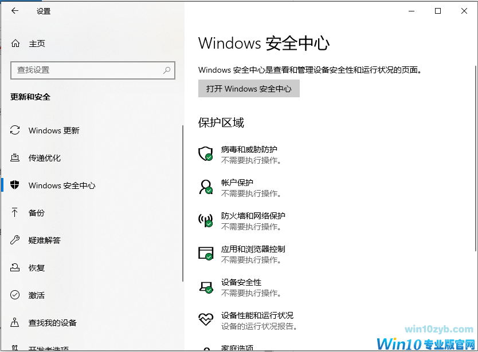
Task: Click the app and browser control icon
Action: click(x=206, y=254)
